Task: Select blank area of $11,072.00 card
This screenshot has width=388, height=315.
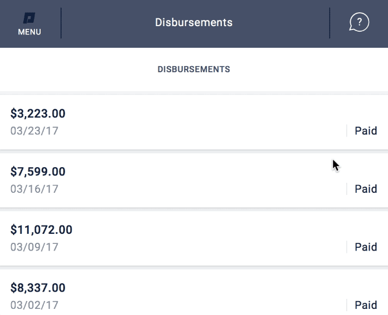Action: pos(198,238)
